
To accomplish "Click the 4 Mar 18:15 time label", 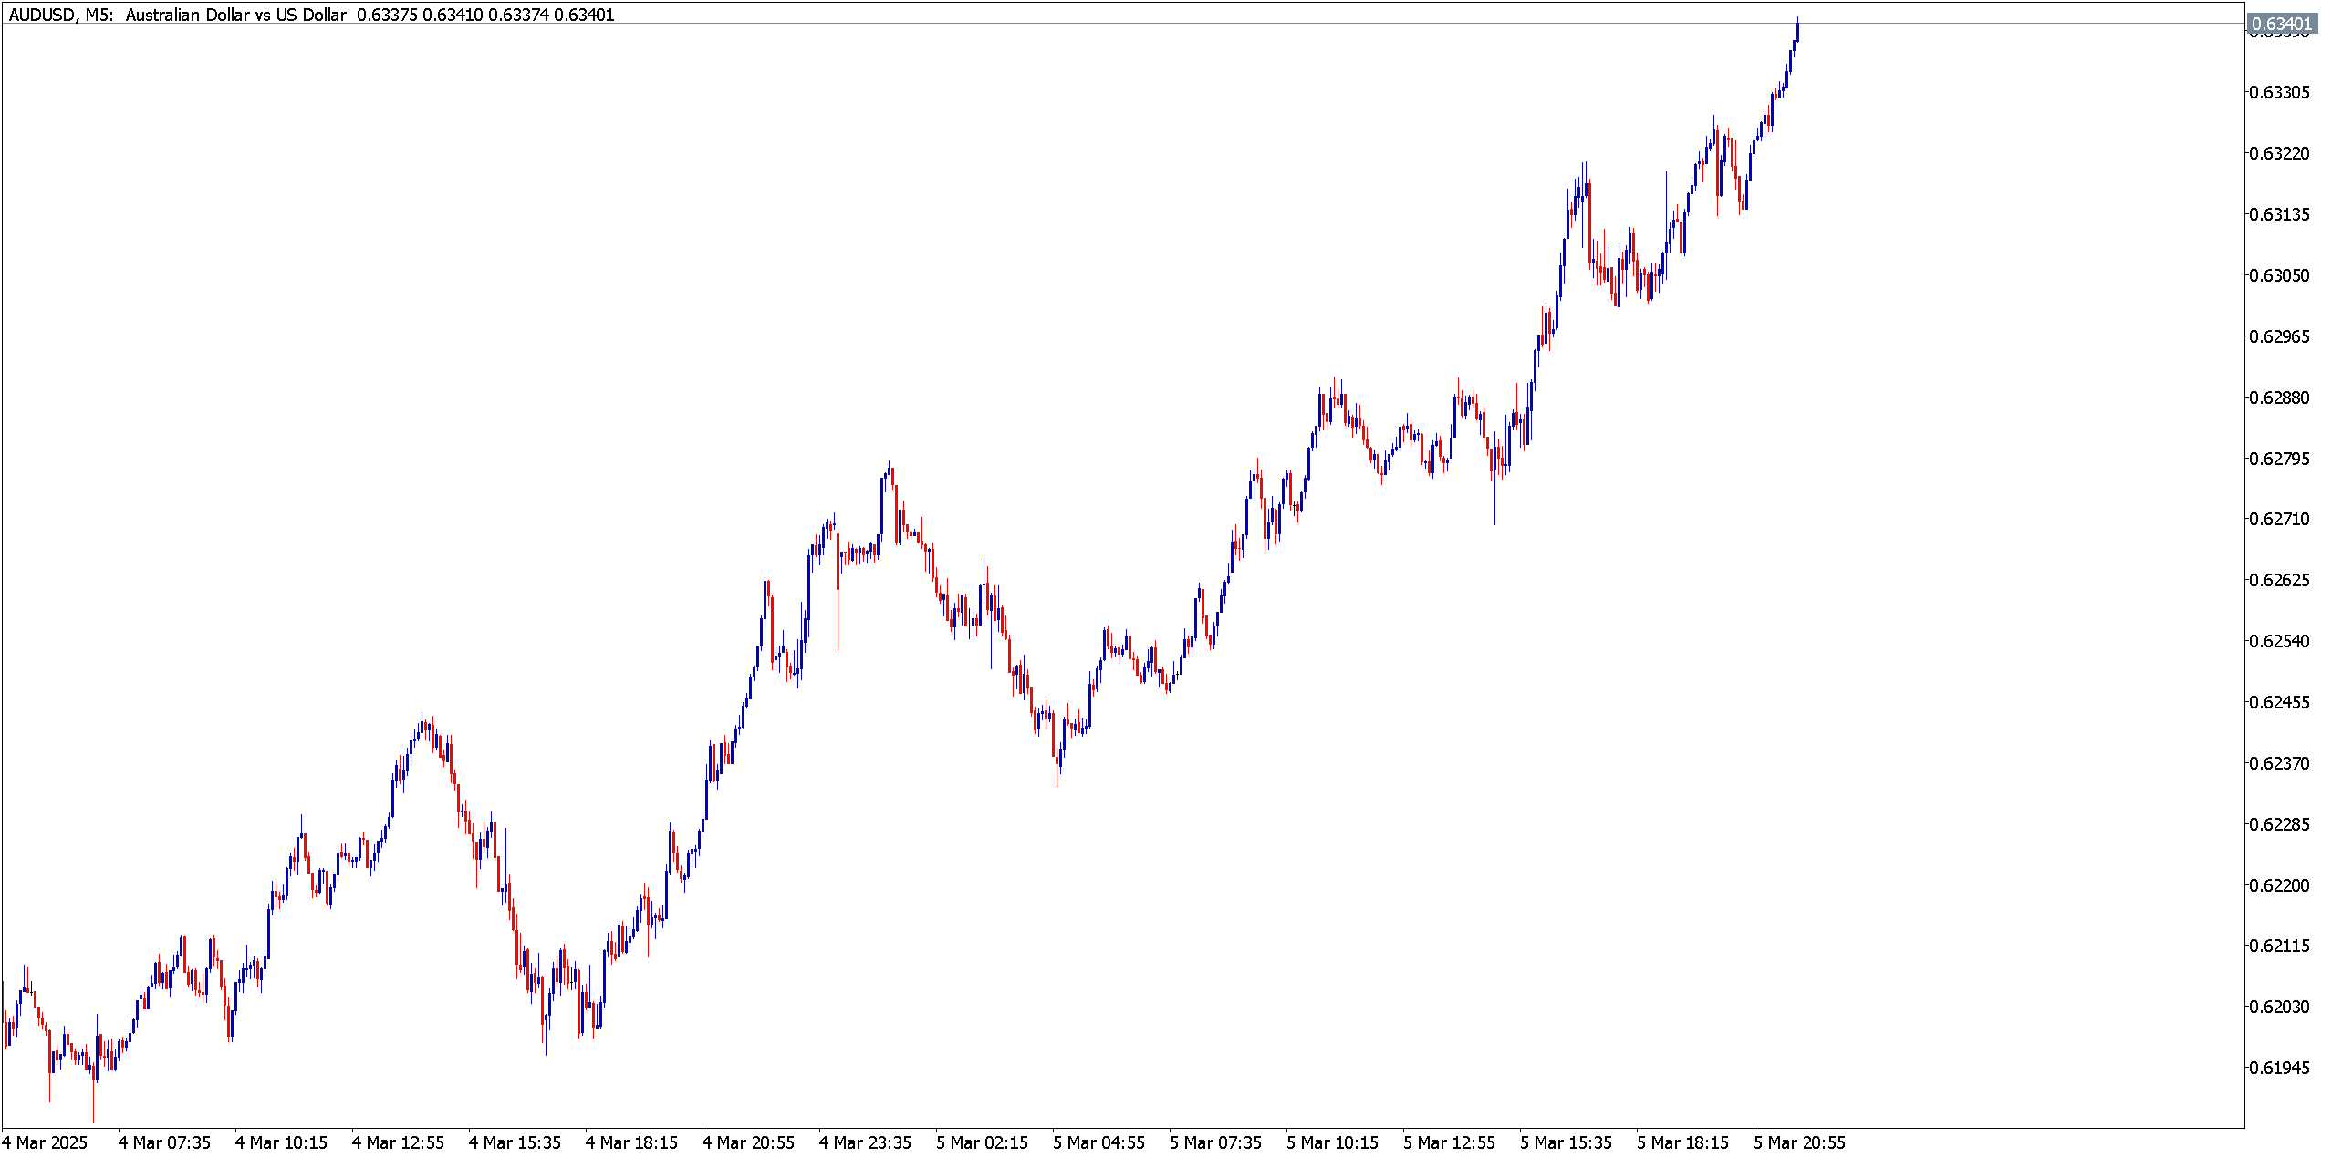I will [x=631, y=1142].
